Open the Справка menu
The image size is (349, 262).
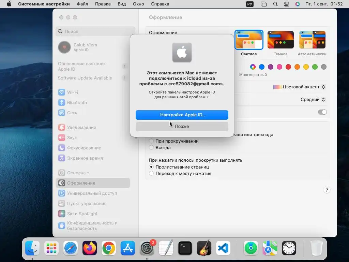160,4
